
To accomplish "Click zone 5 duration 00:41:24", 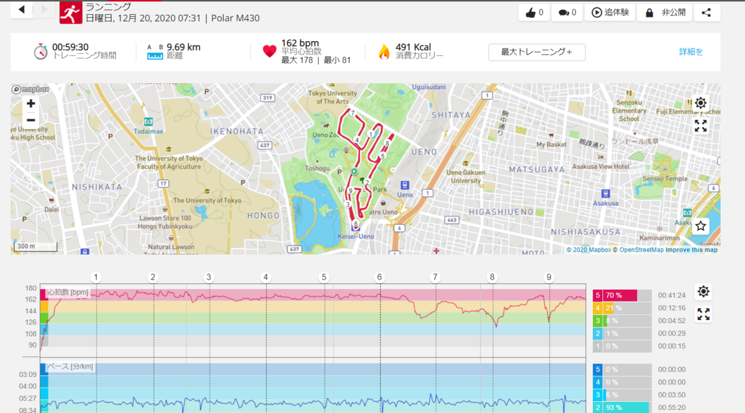I will pyautogui.click(x=672, y=296).
